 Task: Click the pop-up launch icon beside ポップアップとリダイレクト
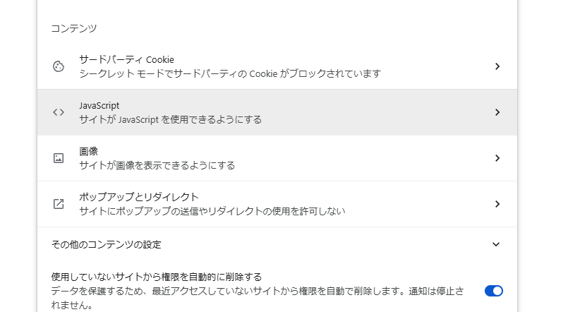59,204
